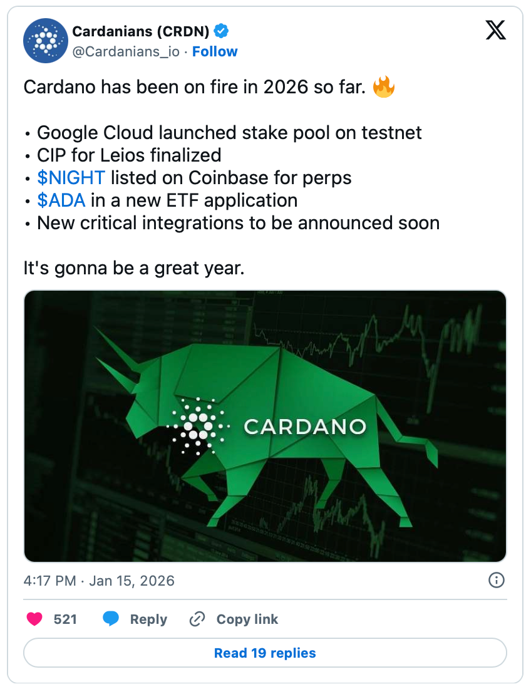Click the X logo
The width and height of the screenshot is (531, 689).
(495, 30)
